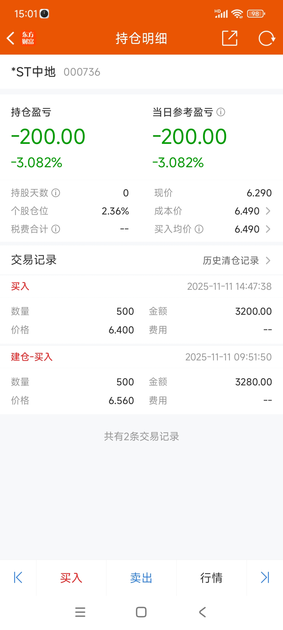Open the 行情 tab in the bottom bar
Viewport: 283px width, 630px height.
coord(211,578)
